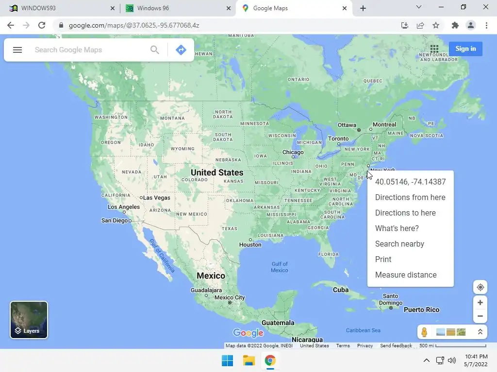
Task: Toggle the 500 mi map scale
Action: pyautogui.click(x=453, y=346)
